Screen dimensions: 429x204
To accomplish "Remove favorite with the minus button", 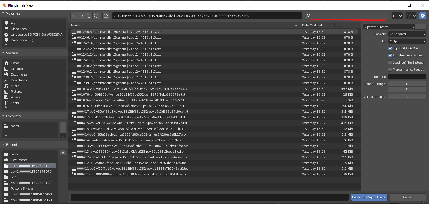I will pyautogui.click(x=63, y=130).
